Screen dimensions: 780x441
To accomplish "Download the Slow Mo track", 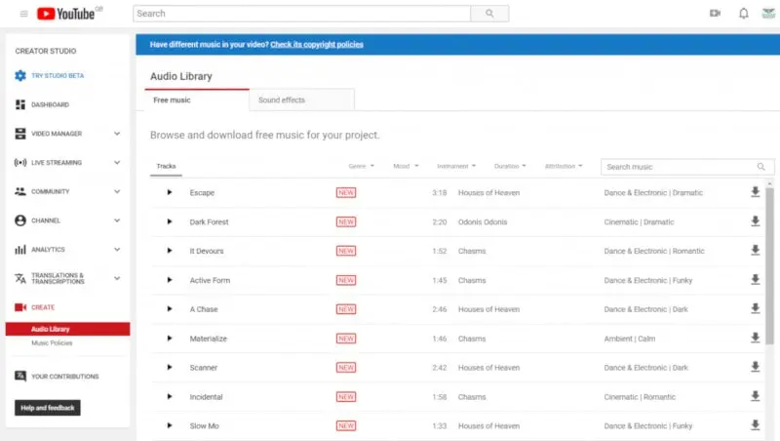I will tap(755, 425).
